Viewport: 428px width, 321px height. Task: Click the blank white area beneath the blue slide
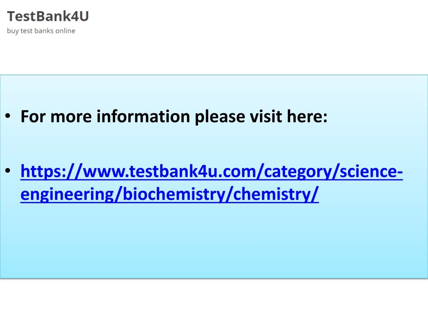(214, 300)
